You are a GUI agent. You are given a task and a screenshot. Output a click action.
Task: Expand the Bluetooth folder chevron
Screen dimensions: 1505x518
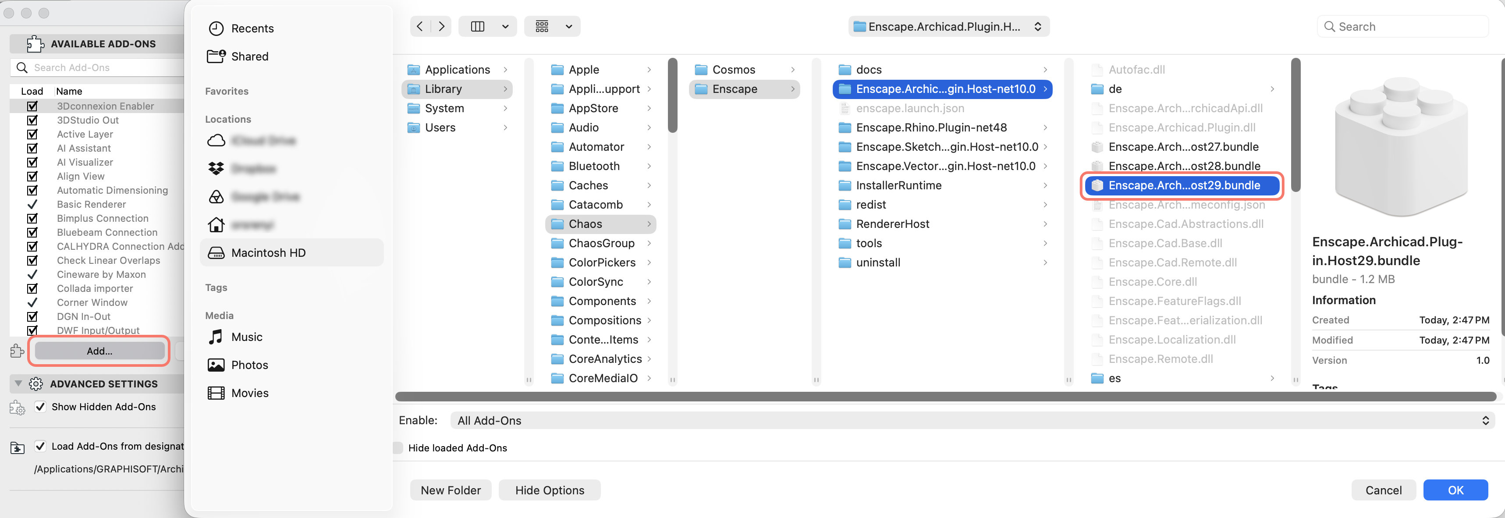coord(649,166)
